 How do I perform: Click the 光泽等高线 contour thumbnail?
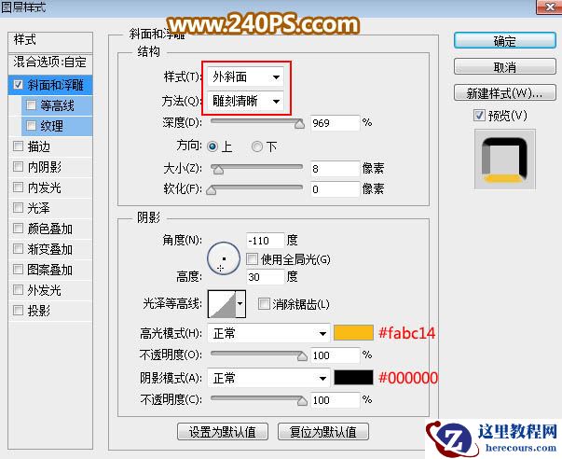222,304
